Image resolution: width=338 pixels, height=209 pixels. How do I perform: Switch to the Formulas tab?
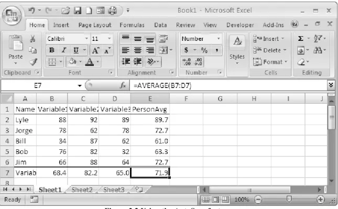pos(132,25)
